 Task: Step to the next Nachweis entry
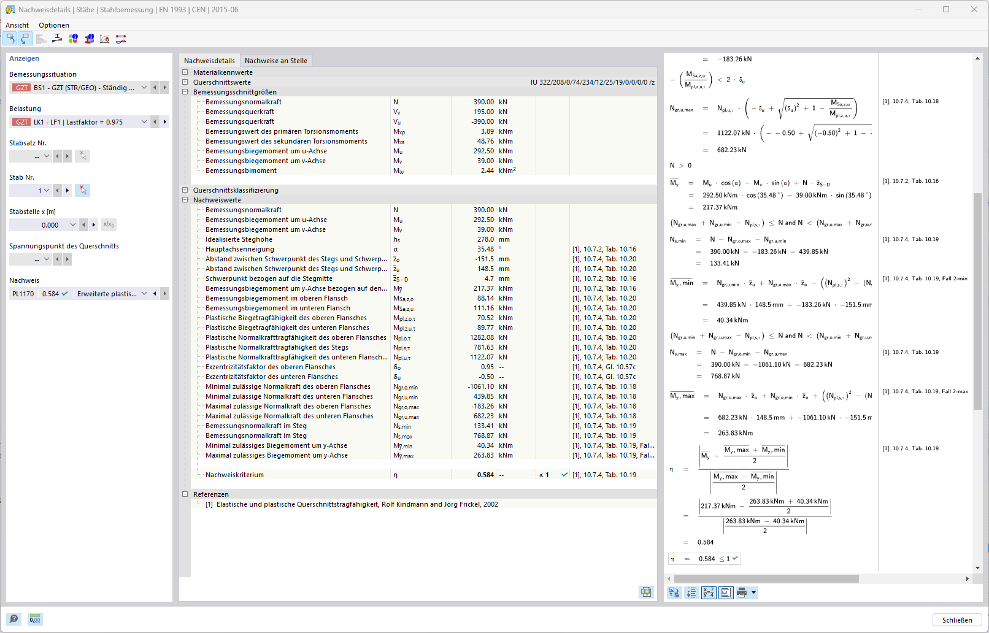point(165,294)
